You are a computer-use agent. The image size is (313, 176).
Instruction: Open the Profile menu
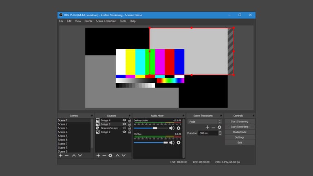pos(88,21)
